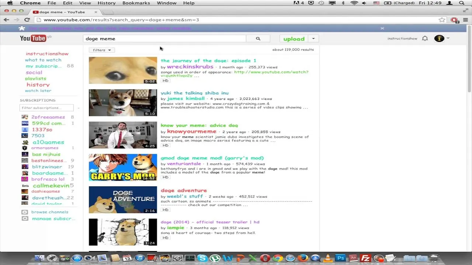Click the upload button
The image size is (472, 265).
pyautogui.click(x=294, y=39)
